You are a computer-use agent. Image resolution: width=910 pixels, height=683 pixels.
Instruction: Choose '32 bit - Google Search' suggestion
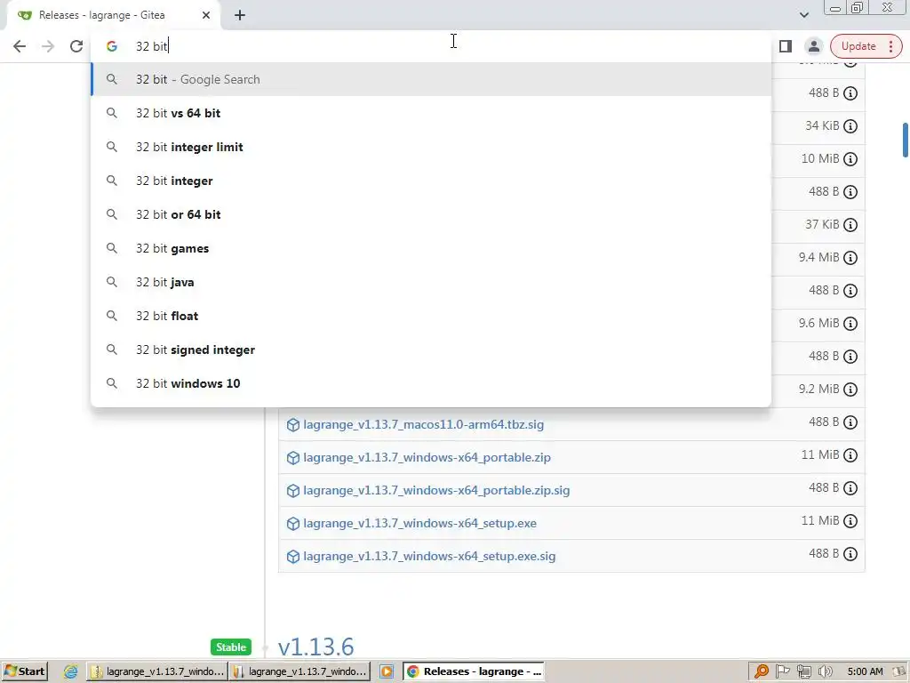(x=431, y=79)
